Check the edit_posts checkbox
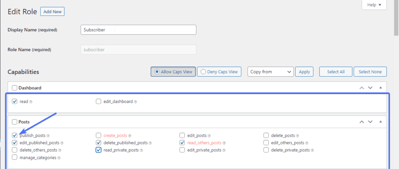 coord(182,135)
